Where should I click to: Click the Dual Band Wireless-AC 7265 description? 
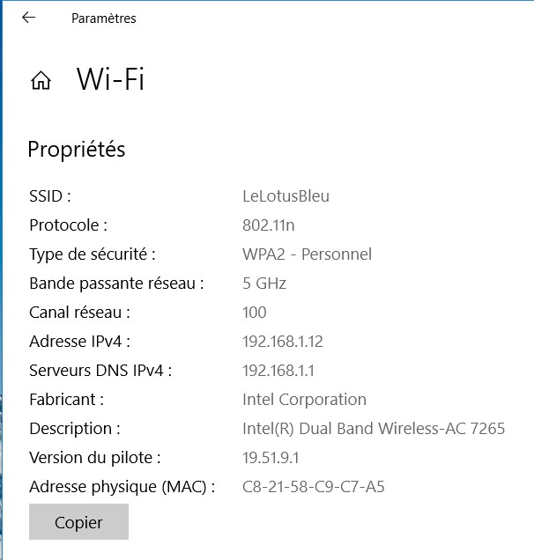tap(374, 429)
